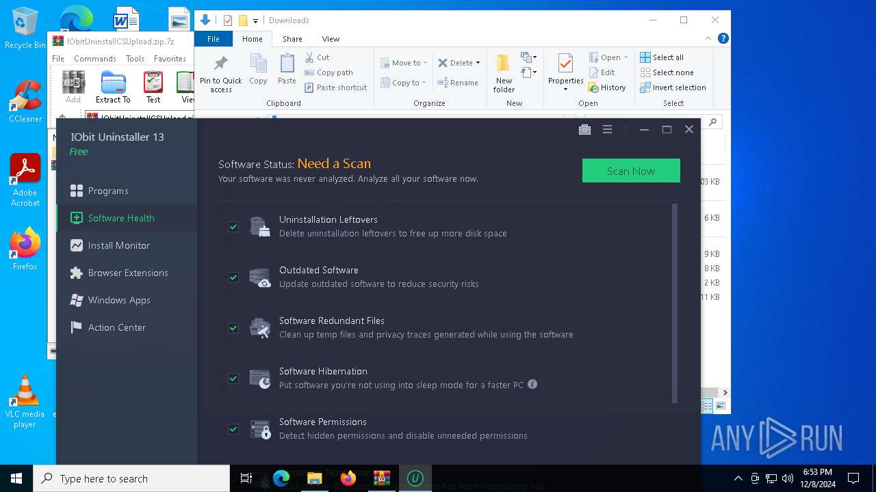Uncheck Outdated Software checkbox
876x492 pixels.
click(233, 277)
